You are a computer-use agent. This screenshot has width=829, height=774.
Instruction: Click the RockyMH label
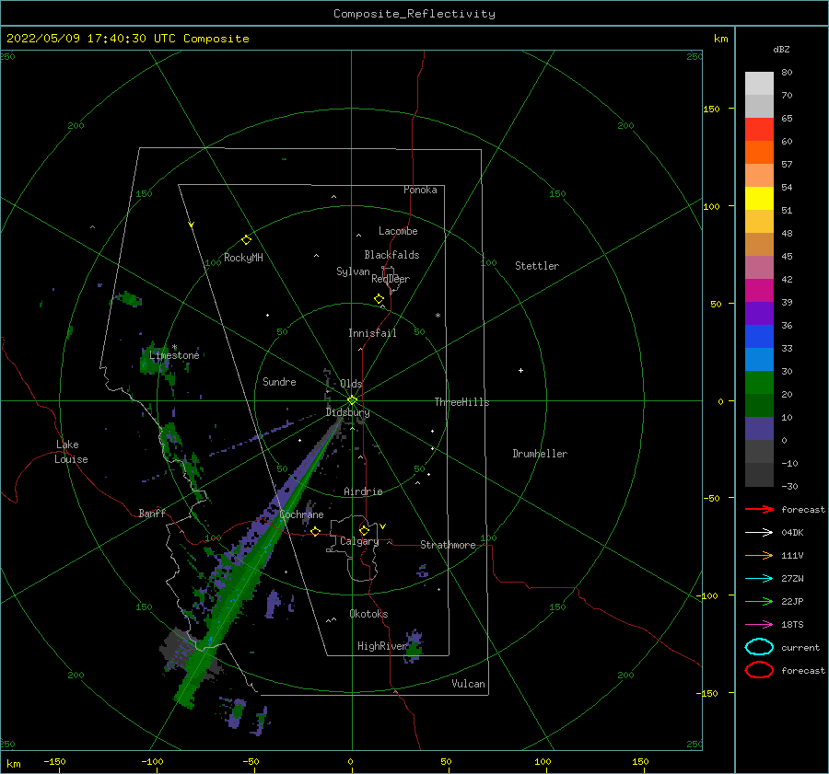coord(243,258)
